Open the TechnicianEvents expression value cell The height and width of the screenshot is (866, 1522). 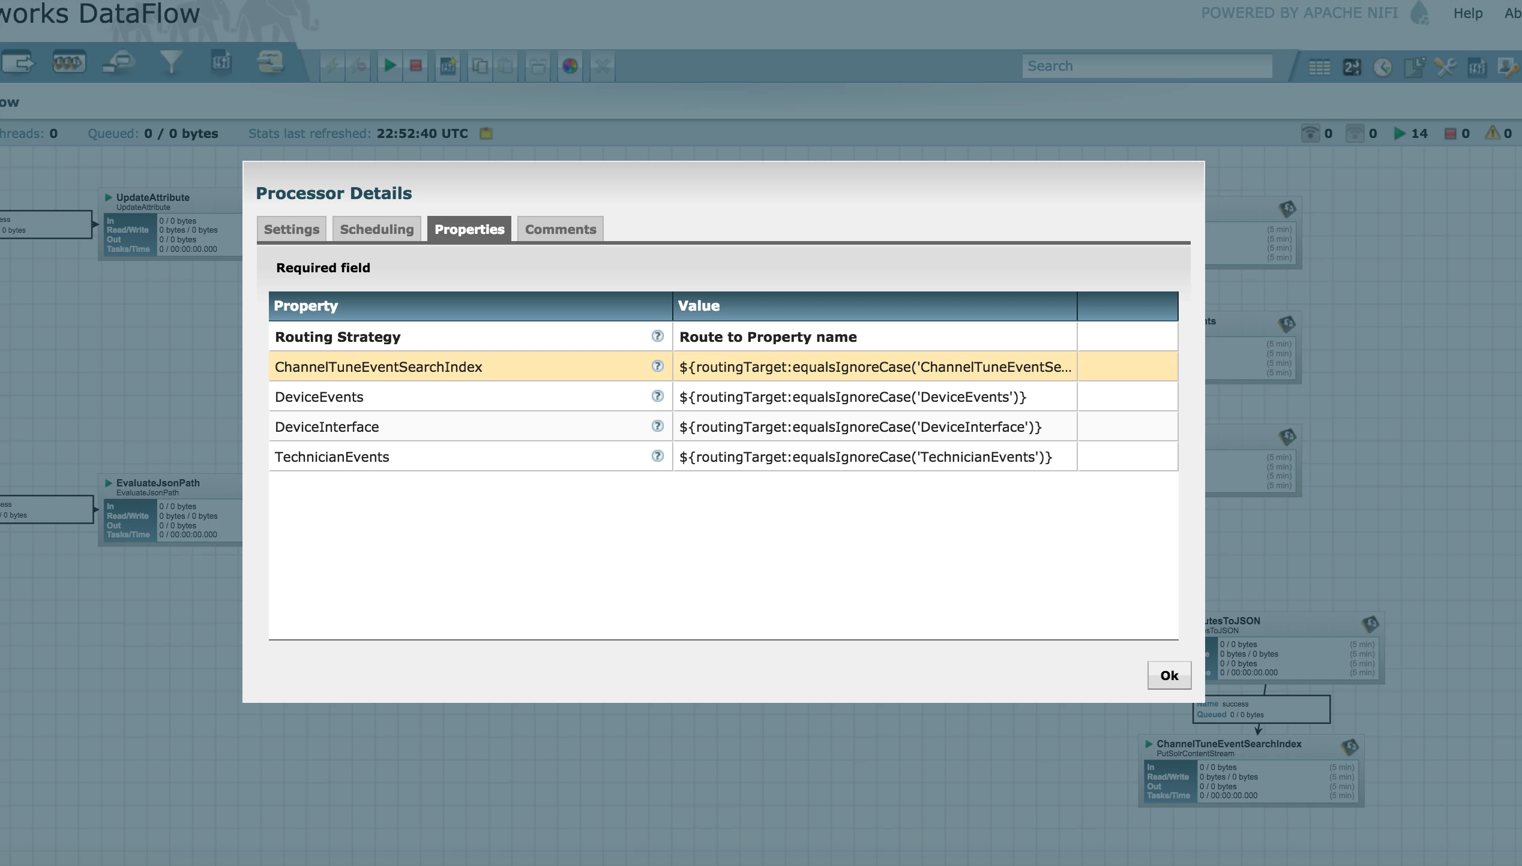[x=875, y=456]
